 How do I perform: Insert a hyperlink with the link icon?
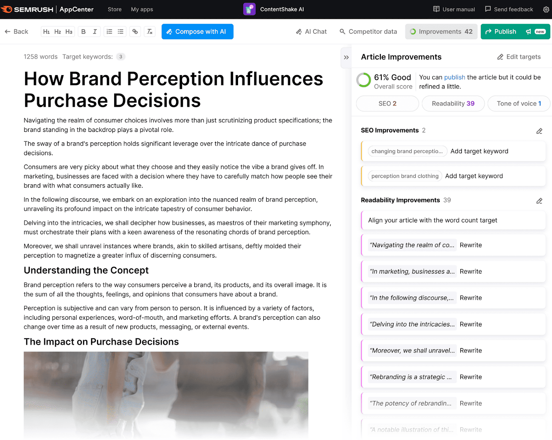pos(135,31)
